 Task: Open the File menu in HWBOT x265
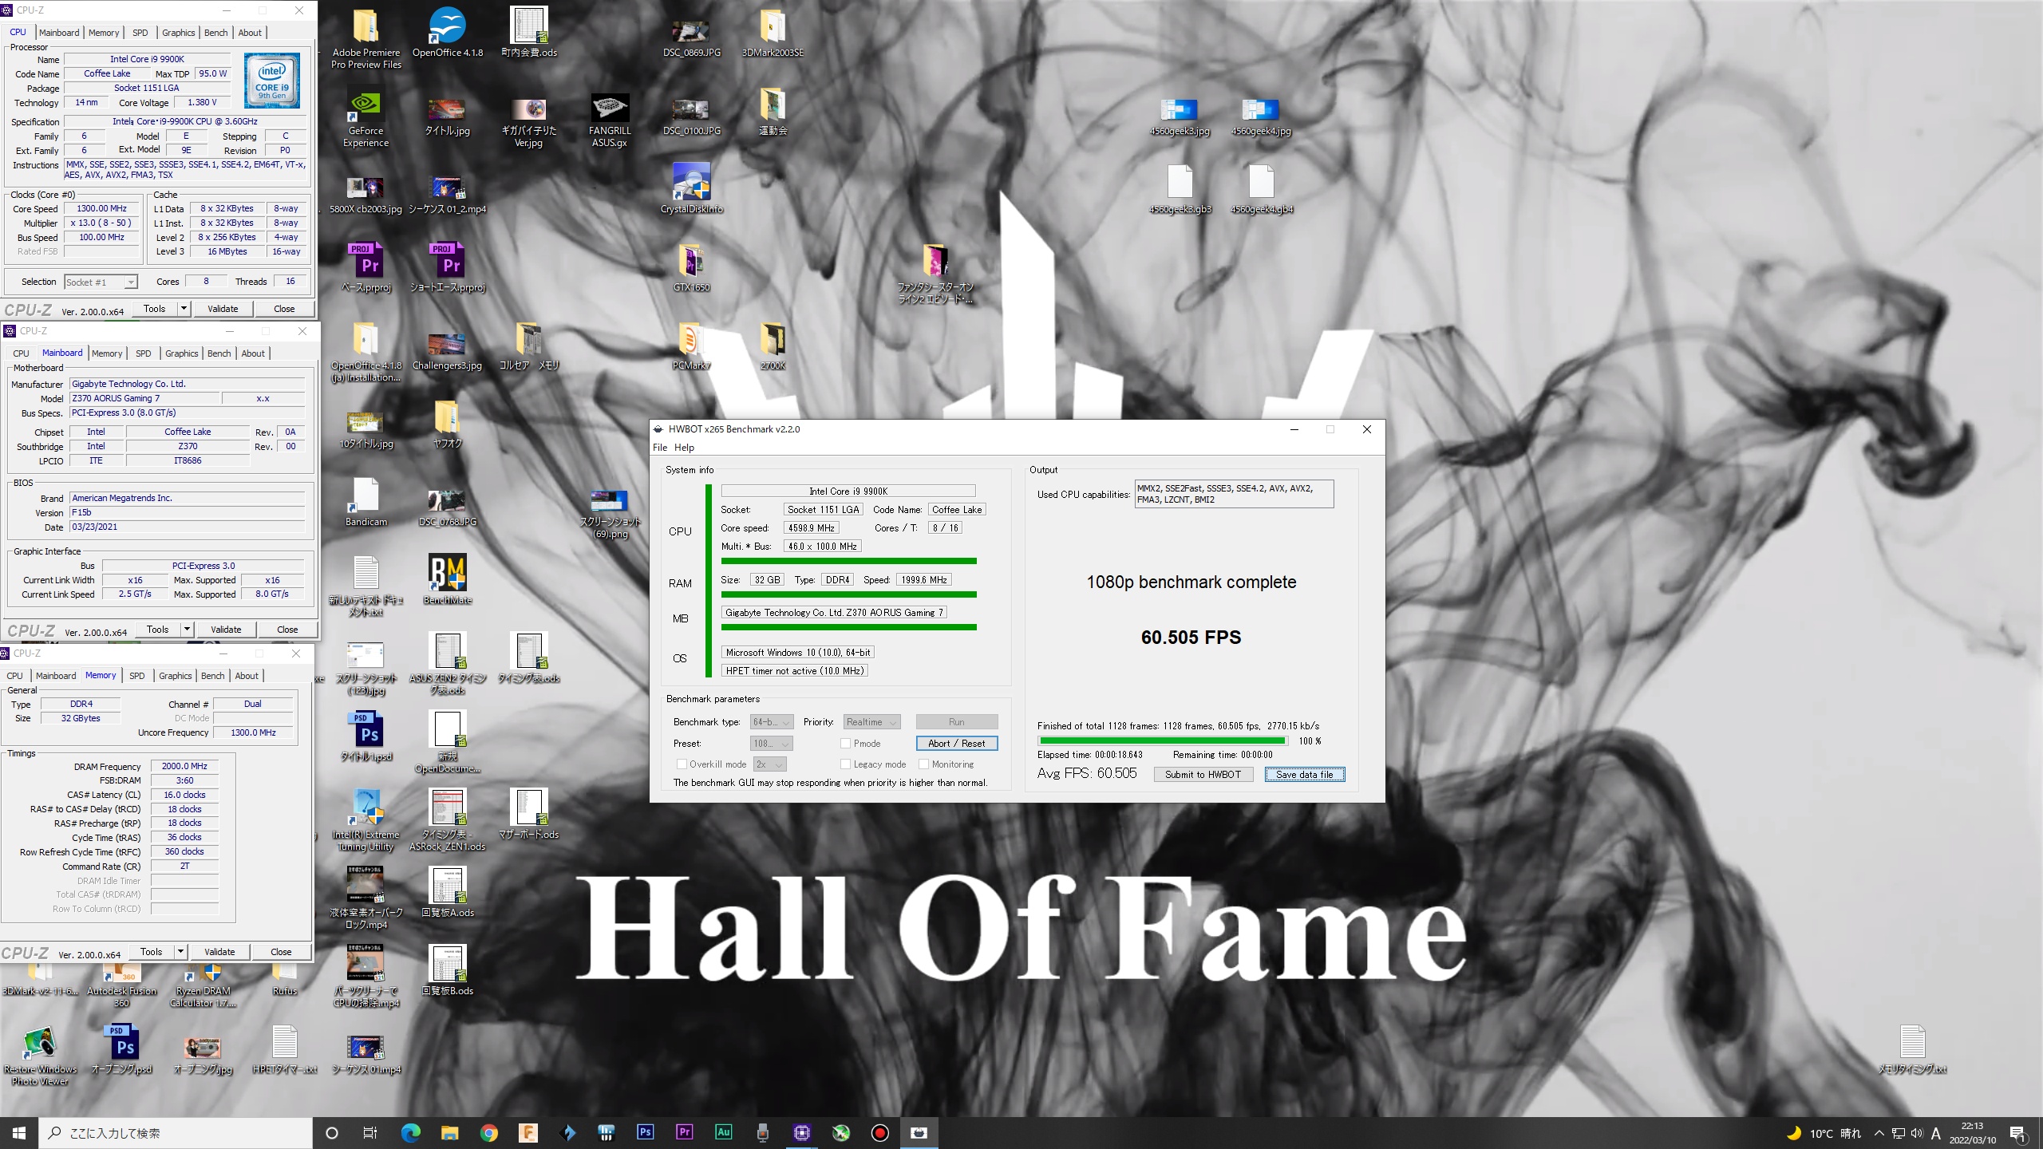[x=660, y=448]
